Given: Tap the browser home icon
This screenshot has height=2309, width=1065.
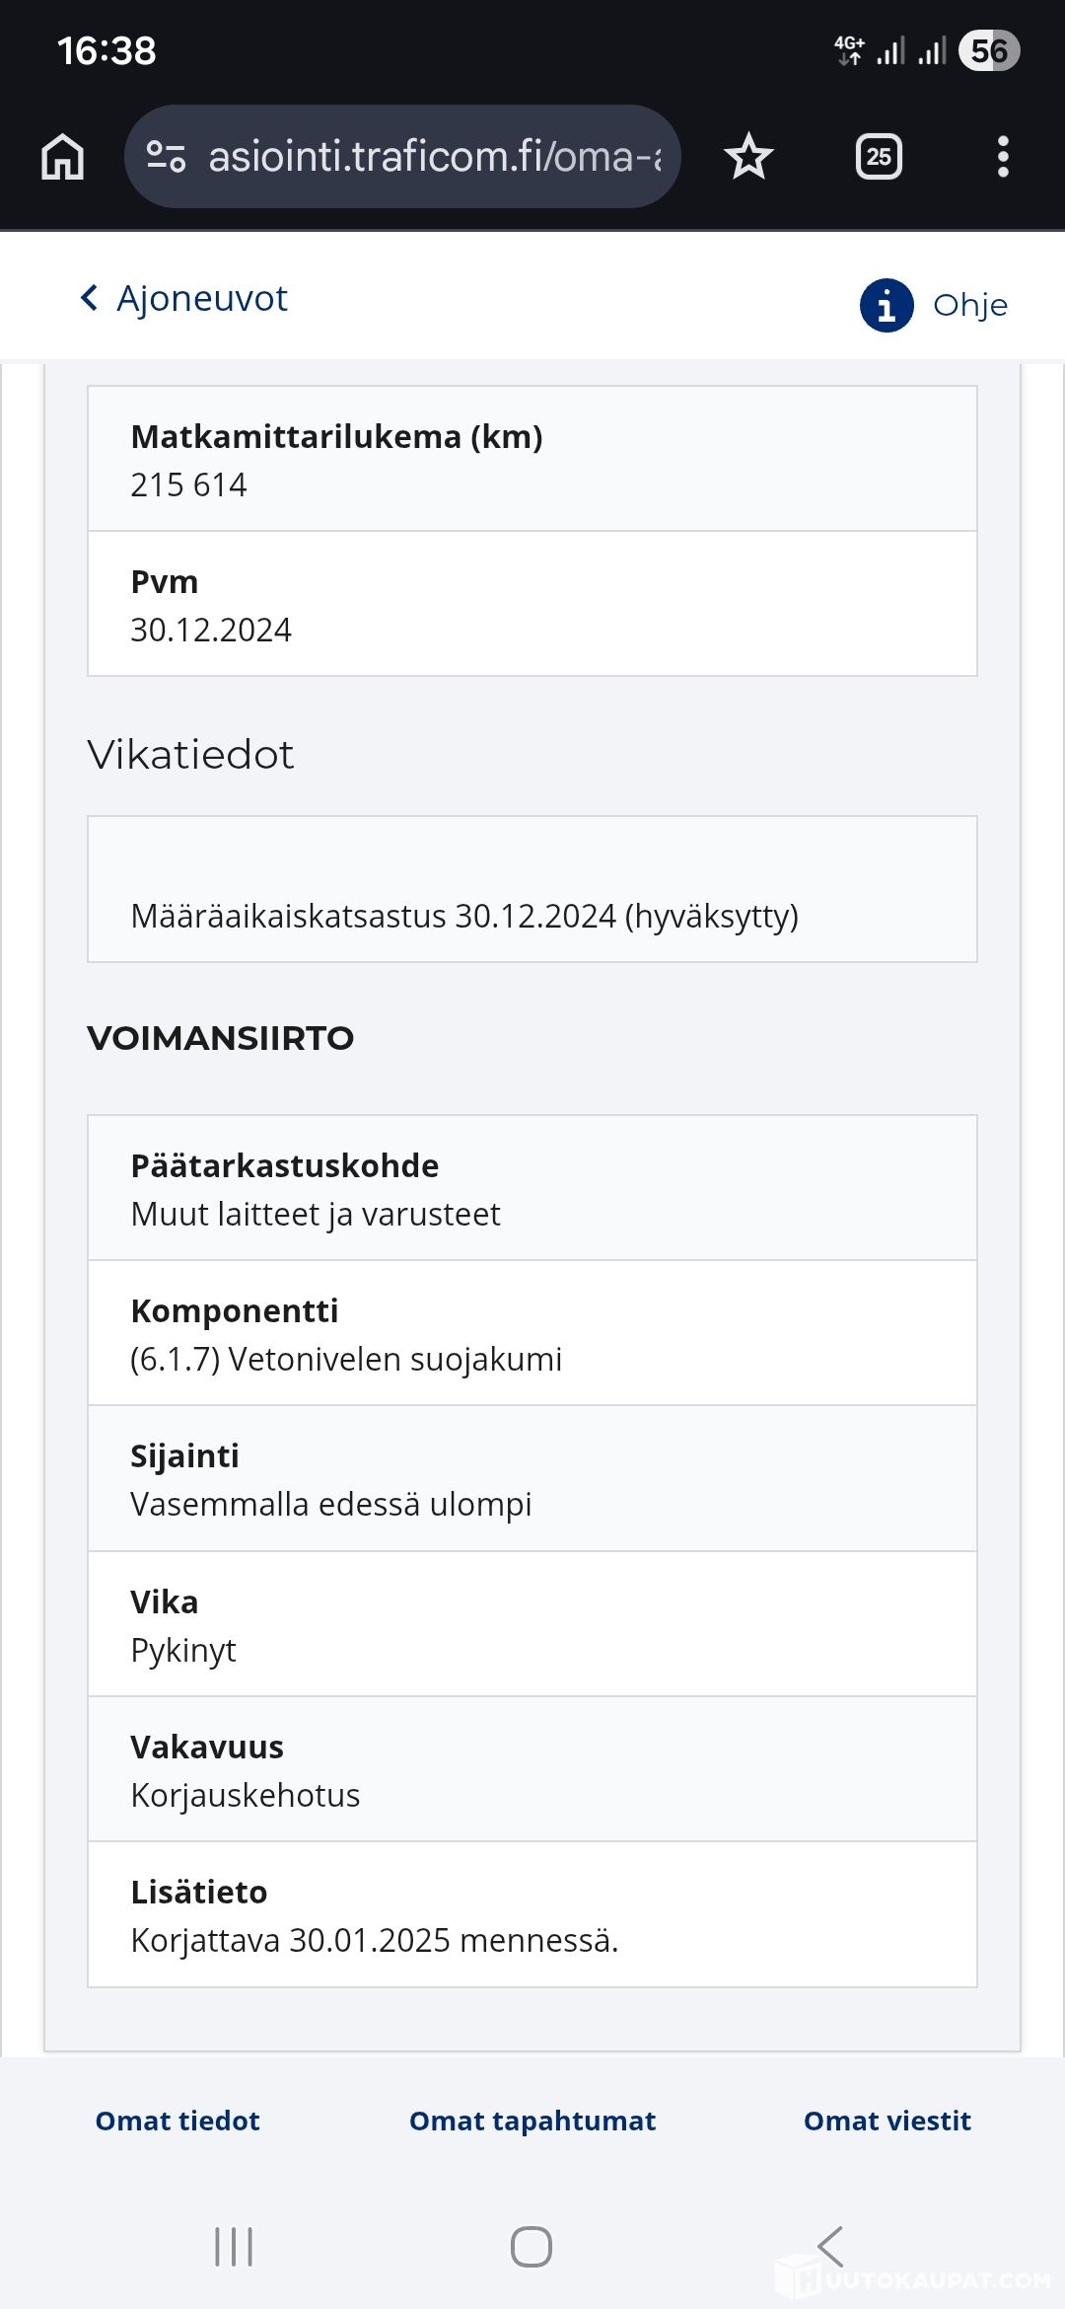Looking at the screenshot, I should (x=63, y=157).
